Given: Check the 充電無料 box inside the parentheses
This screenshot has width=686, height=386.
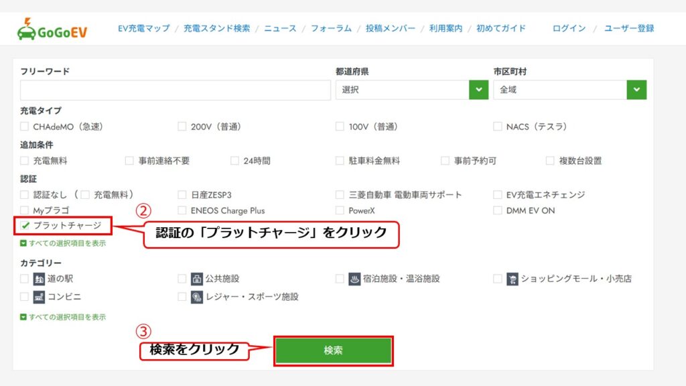Looking at the screenshot, I should [x=85, y=195].
